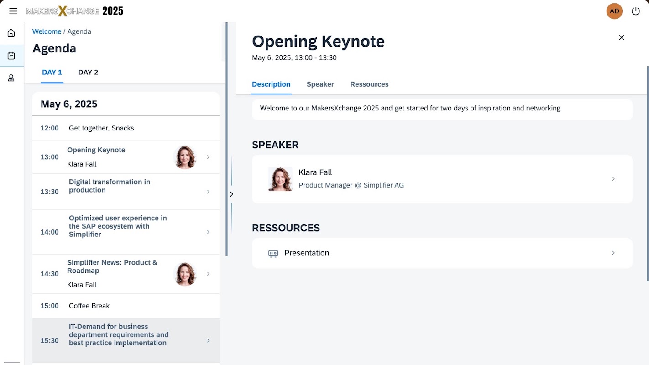This screenshot has height=365, width=649.
Task: Click the power logout icon
Action: point(636,11)
